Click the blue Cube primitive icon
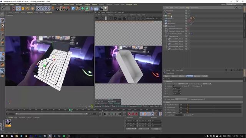This screenshot has height=138, width=246. coord(73,8)
